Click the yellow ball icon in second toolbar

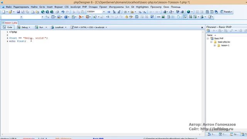(x=127, y=17)
